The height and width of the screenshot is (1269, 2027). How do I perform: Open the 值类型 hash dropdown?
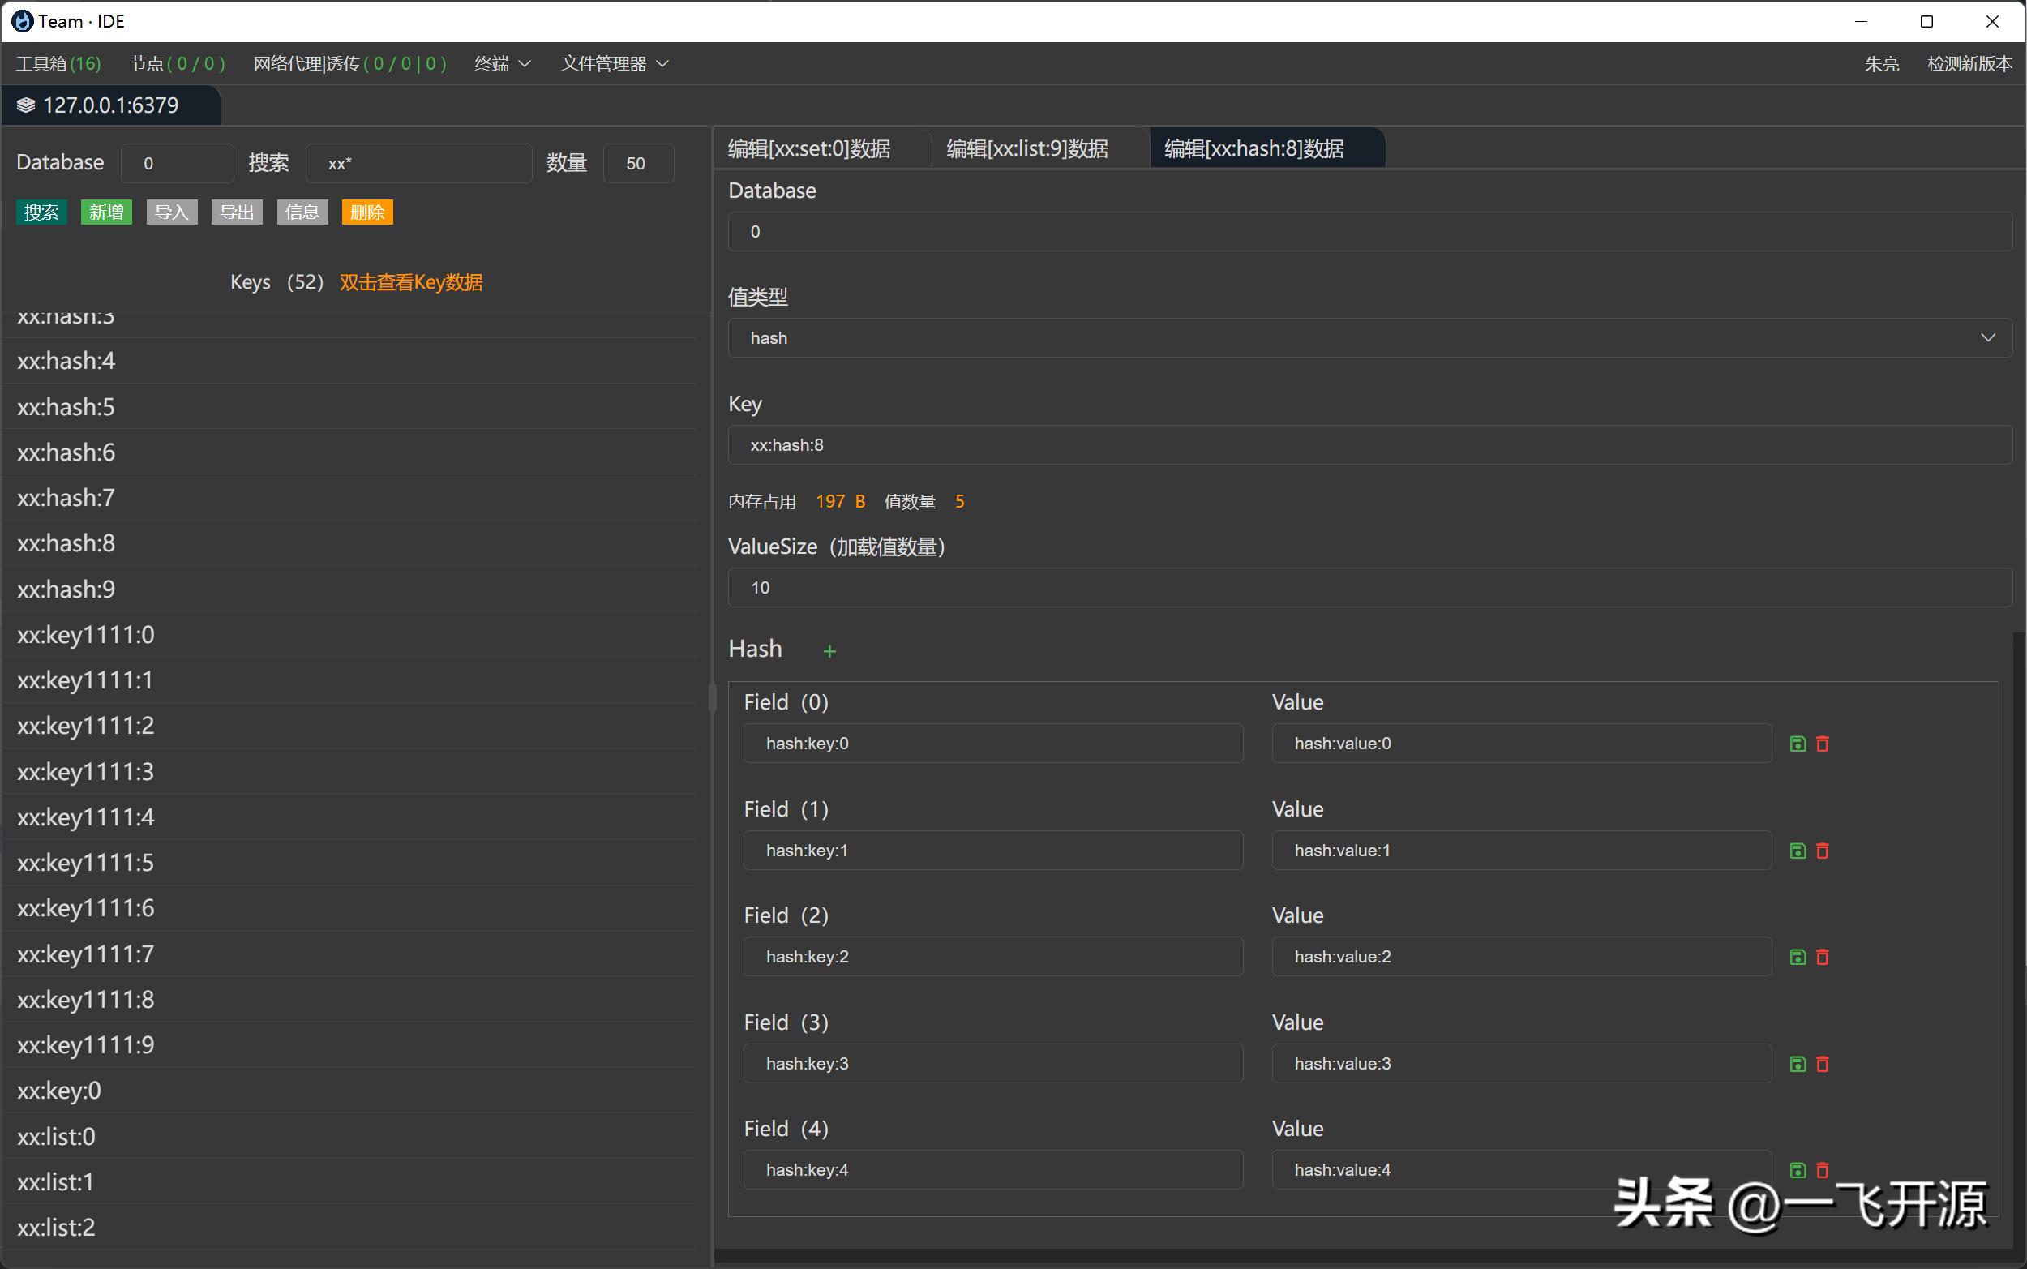point(1369,338)
